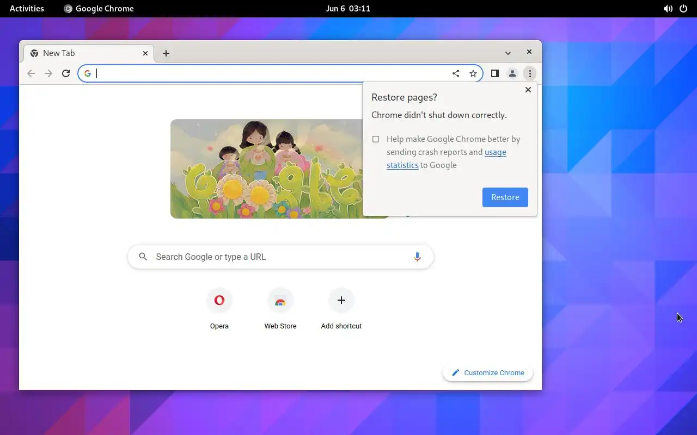Open a new tab with plus button
The height and width of the screenshot is (435, 697).
click(x=166, y=53)
